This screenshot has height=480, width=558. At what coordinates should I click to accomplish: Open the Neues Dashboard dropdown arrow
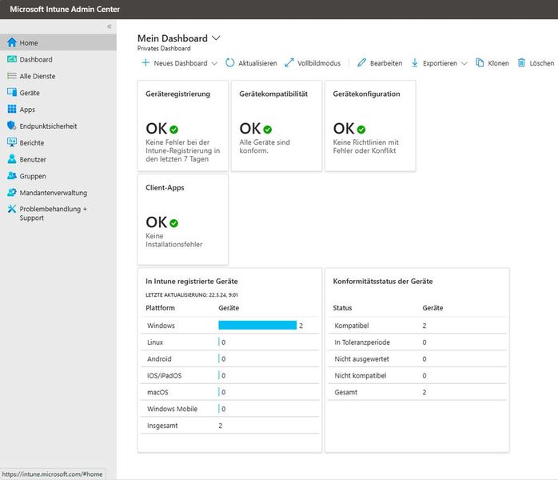point(214,63)
